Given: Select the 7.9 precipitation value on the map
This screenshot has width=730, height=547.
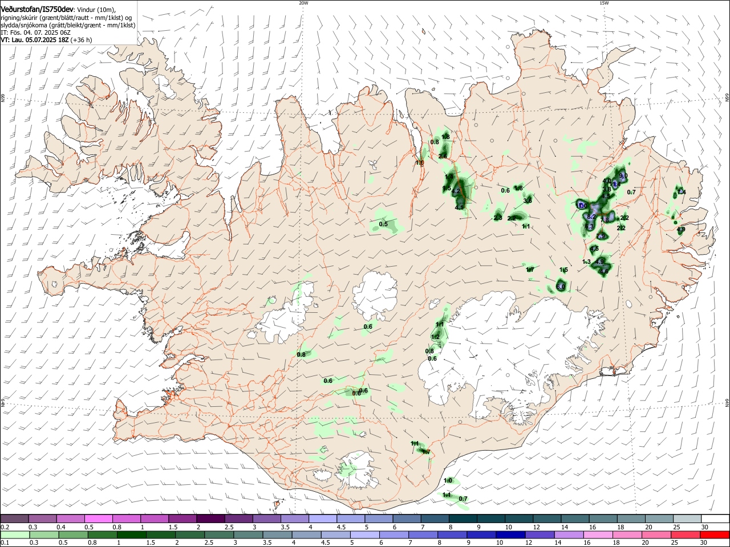Looking at the screenshot, I should click(x=601, y=236).
